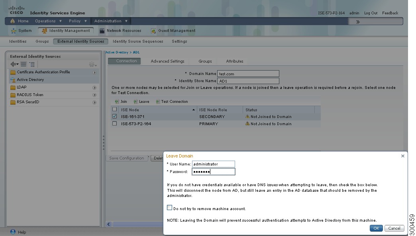The height and width of the screenshot is (236, 416).
Task: Enable Do not try to remove machine account
Action: pos(169,208)
